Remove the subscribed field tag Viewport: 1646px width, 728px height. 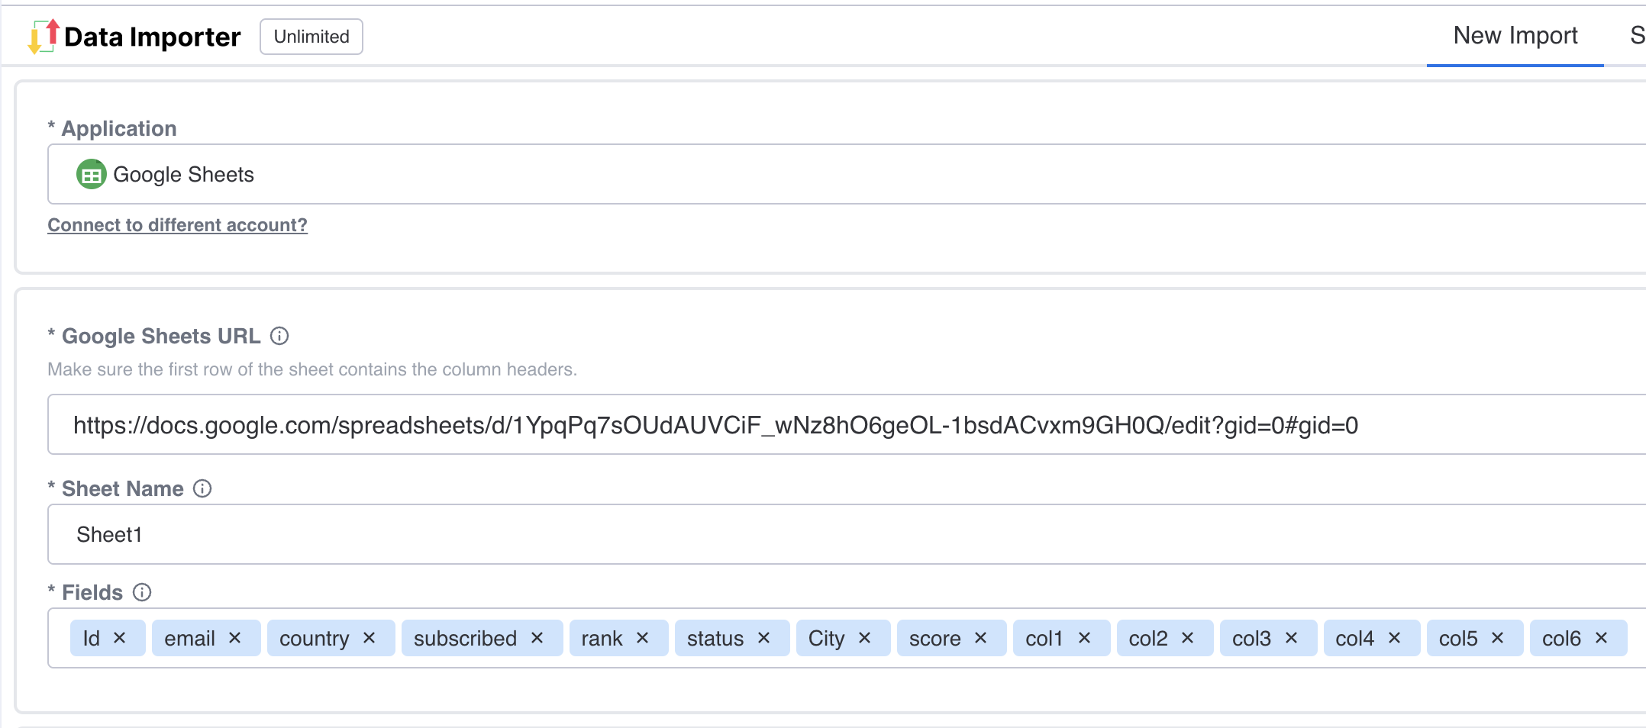[537, 638]
